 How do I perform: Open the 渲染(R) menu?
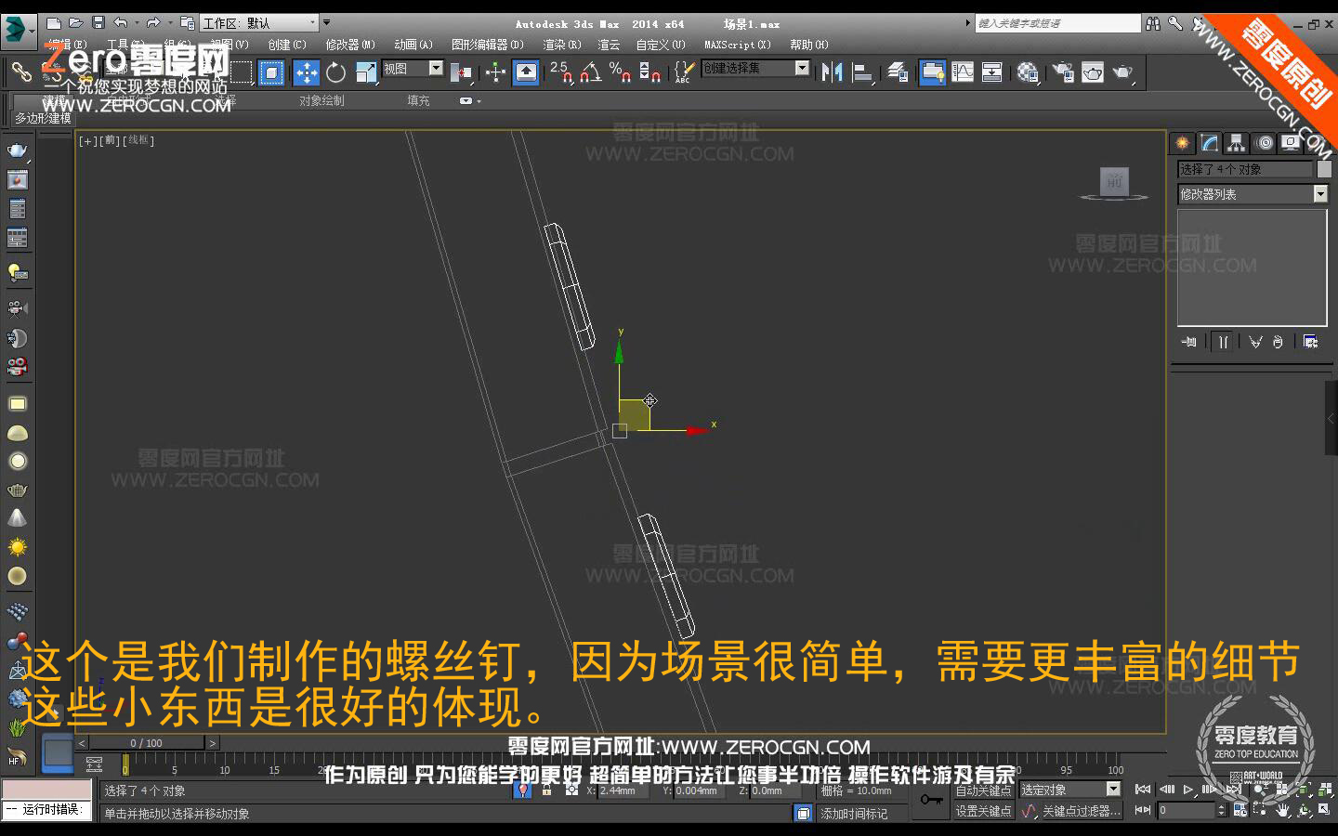pyautogui.click(x=562, y=45)
